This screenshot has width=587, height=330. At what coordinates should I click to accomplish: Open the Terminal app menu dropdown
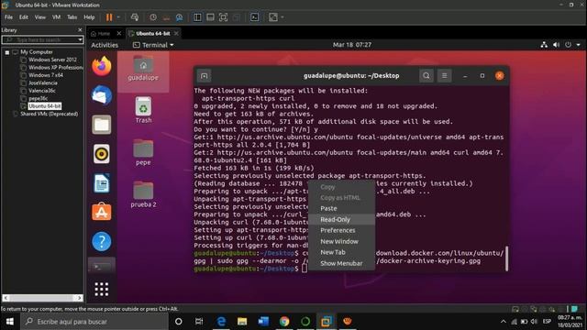(x=153, y=45)
